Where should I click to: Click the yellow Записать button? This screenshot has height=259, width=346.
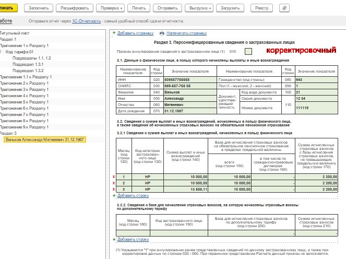[x=8, y=8]
